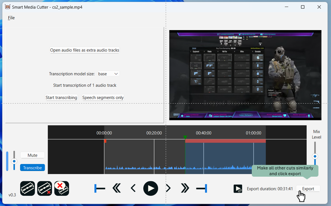Screen dimensions: 331x206
Task: Toggle Mute for the audio track
Action: pos(32,155)
